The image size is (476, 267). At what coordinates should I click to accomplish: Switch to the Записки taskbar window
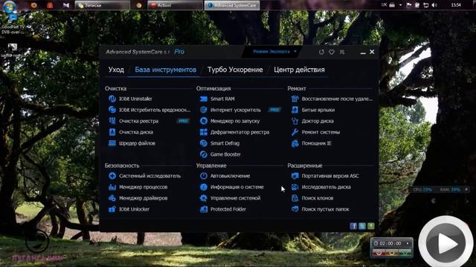(x=102, y=5)
